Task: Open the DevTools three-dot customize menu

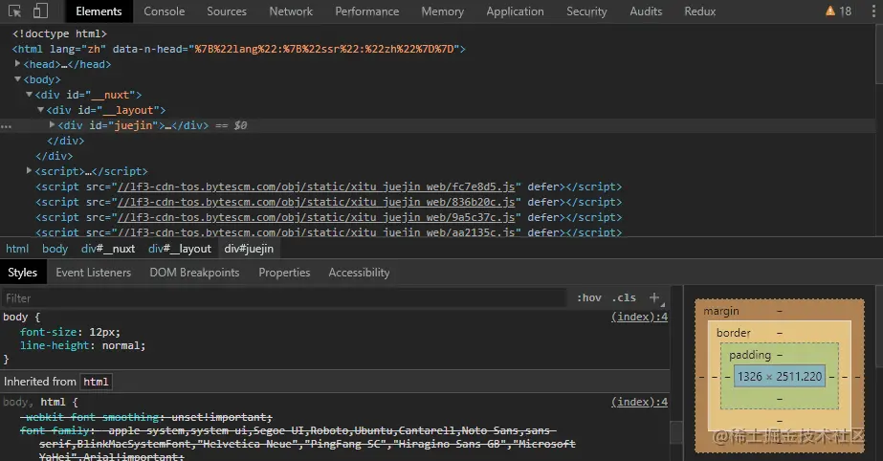Action: 873,11
